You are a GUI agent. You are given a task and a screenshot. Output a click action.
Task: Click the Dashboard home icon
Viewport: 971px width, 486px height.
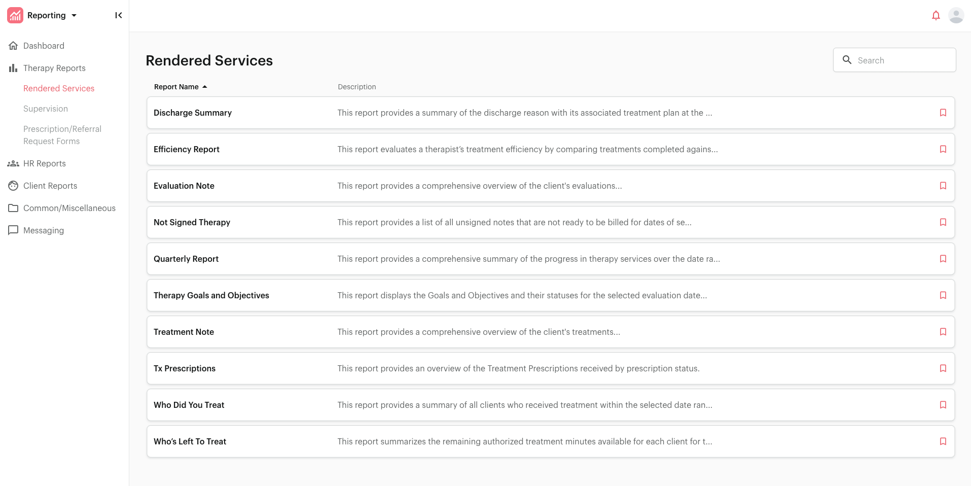point(13,46)
